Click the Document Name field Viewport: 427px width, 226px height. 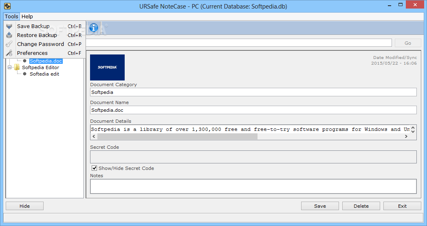[253, 110]
